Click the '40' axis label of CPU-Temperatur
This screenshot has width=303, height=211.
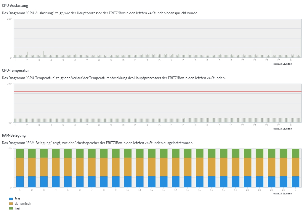coord(10,123)
